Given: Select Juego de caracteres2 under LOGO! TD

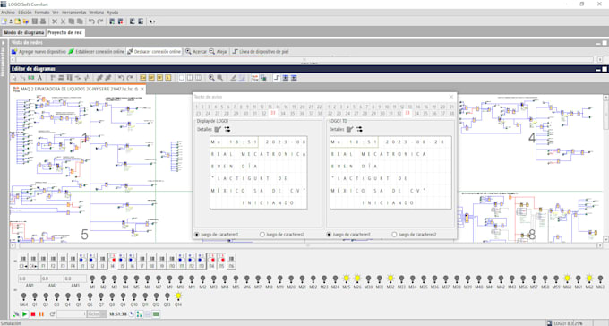Looking at the screenshot, I should [x=414, y=235].
